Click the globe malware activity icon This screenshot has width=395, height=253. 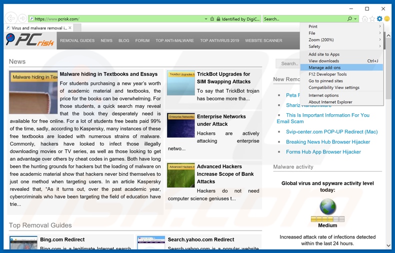(x=327, y=206)
